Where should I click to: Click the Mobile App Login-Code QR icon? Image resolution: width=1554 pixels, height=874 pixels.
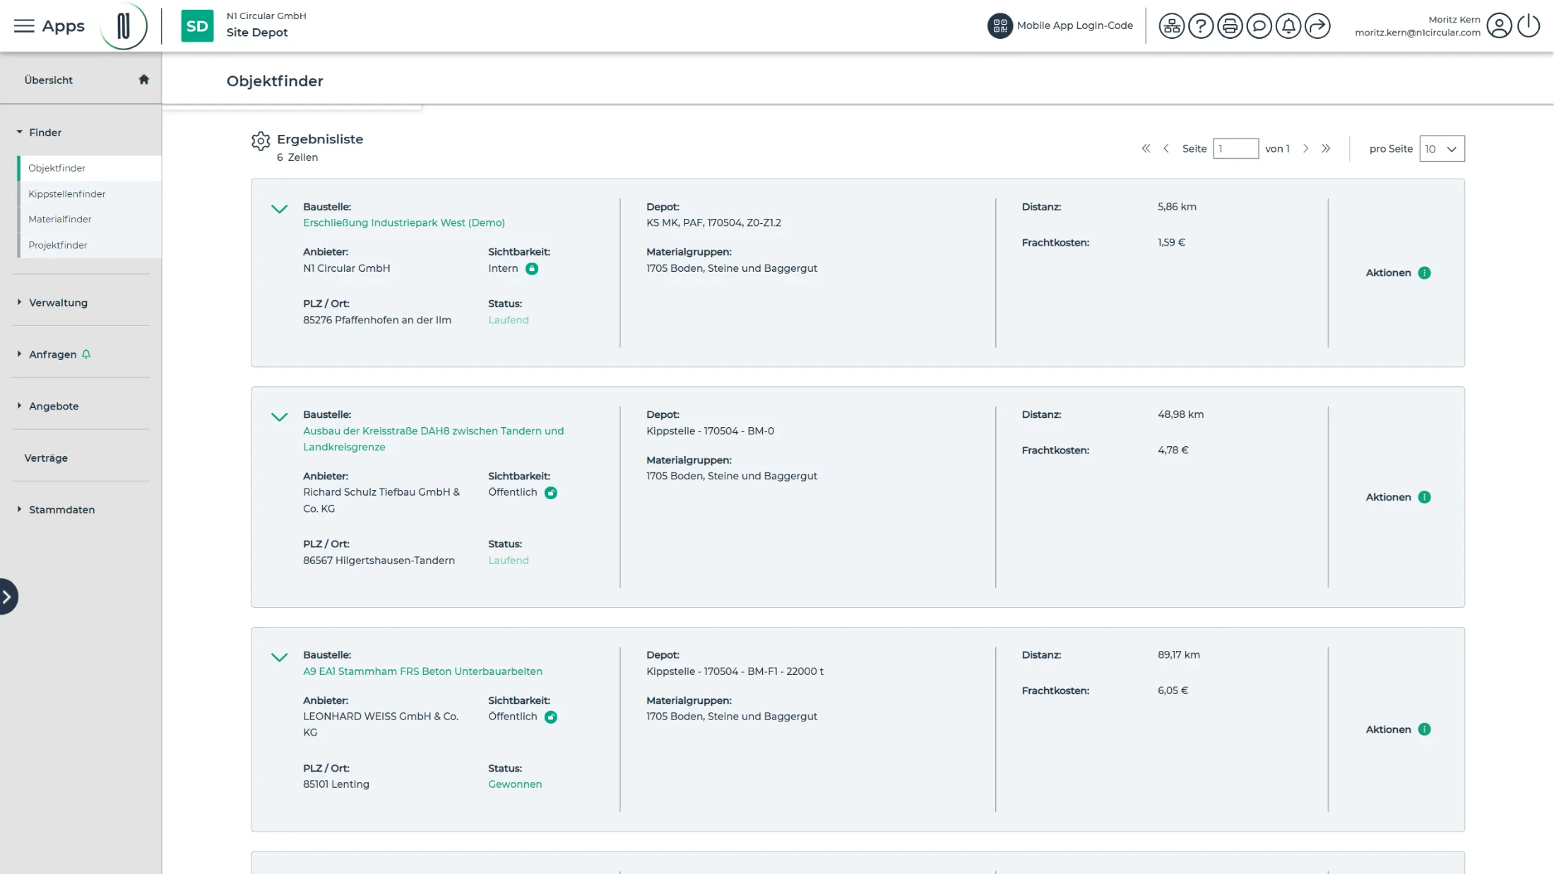click(1000, 26)
